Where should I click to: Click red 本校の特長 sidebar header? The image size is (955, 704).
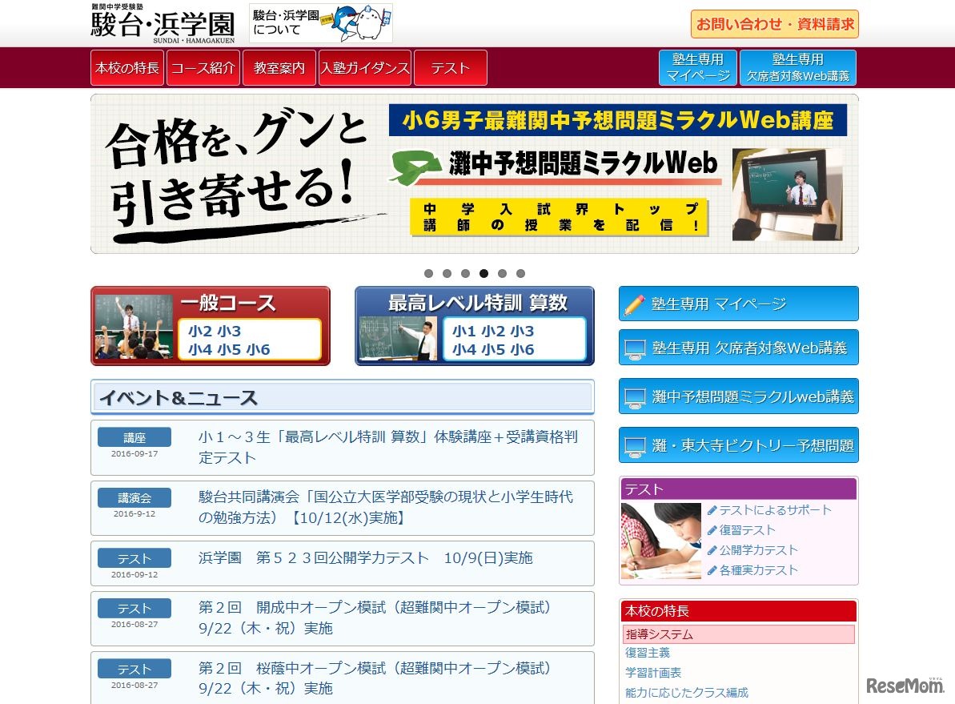pyautogui.click(x=739, y=611)
